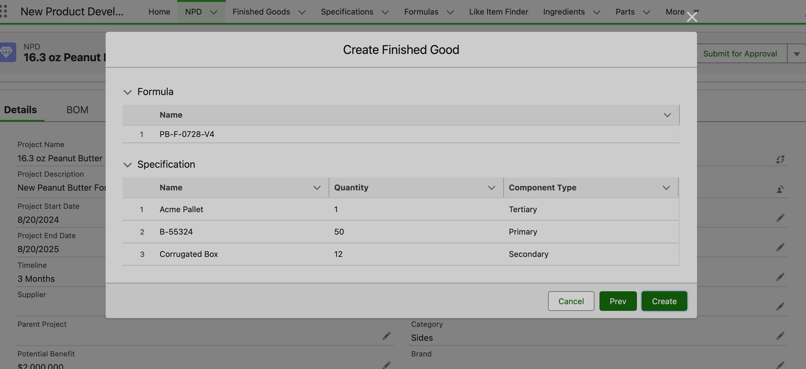Viewport: 806px width, 369px height.
Task: Close the Create Finished Good modal
Action: (x=691, y=17)
